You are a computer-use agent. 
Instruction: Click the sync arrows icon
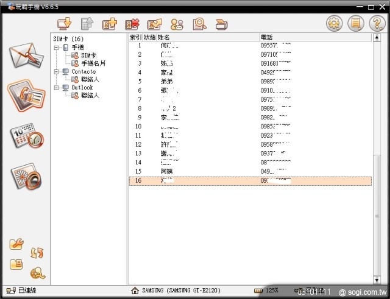(37, 253)
